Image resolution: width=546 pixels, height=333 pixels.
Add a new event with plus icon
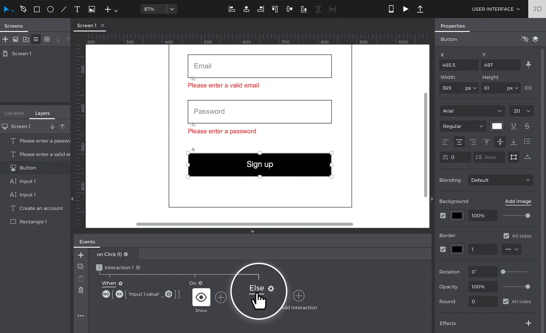tap(81, 255)
